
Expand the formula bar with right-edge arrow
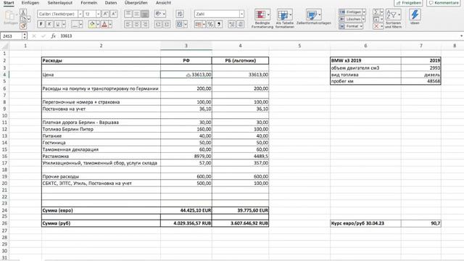[x=461, y=36]
